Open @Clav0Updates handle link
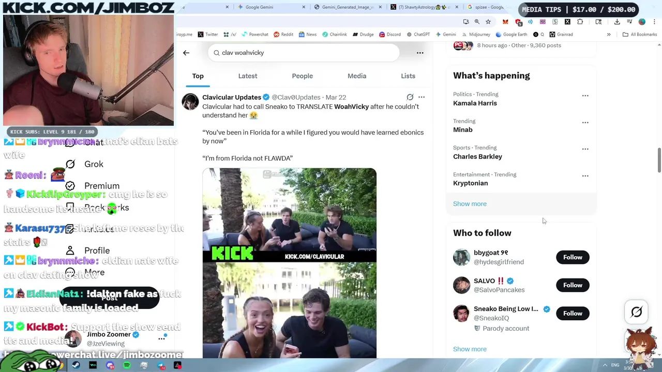 [296, 97]
